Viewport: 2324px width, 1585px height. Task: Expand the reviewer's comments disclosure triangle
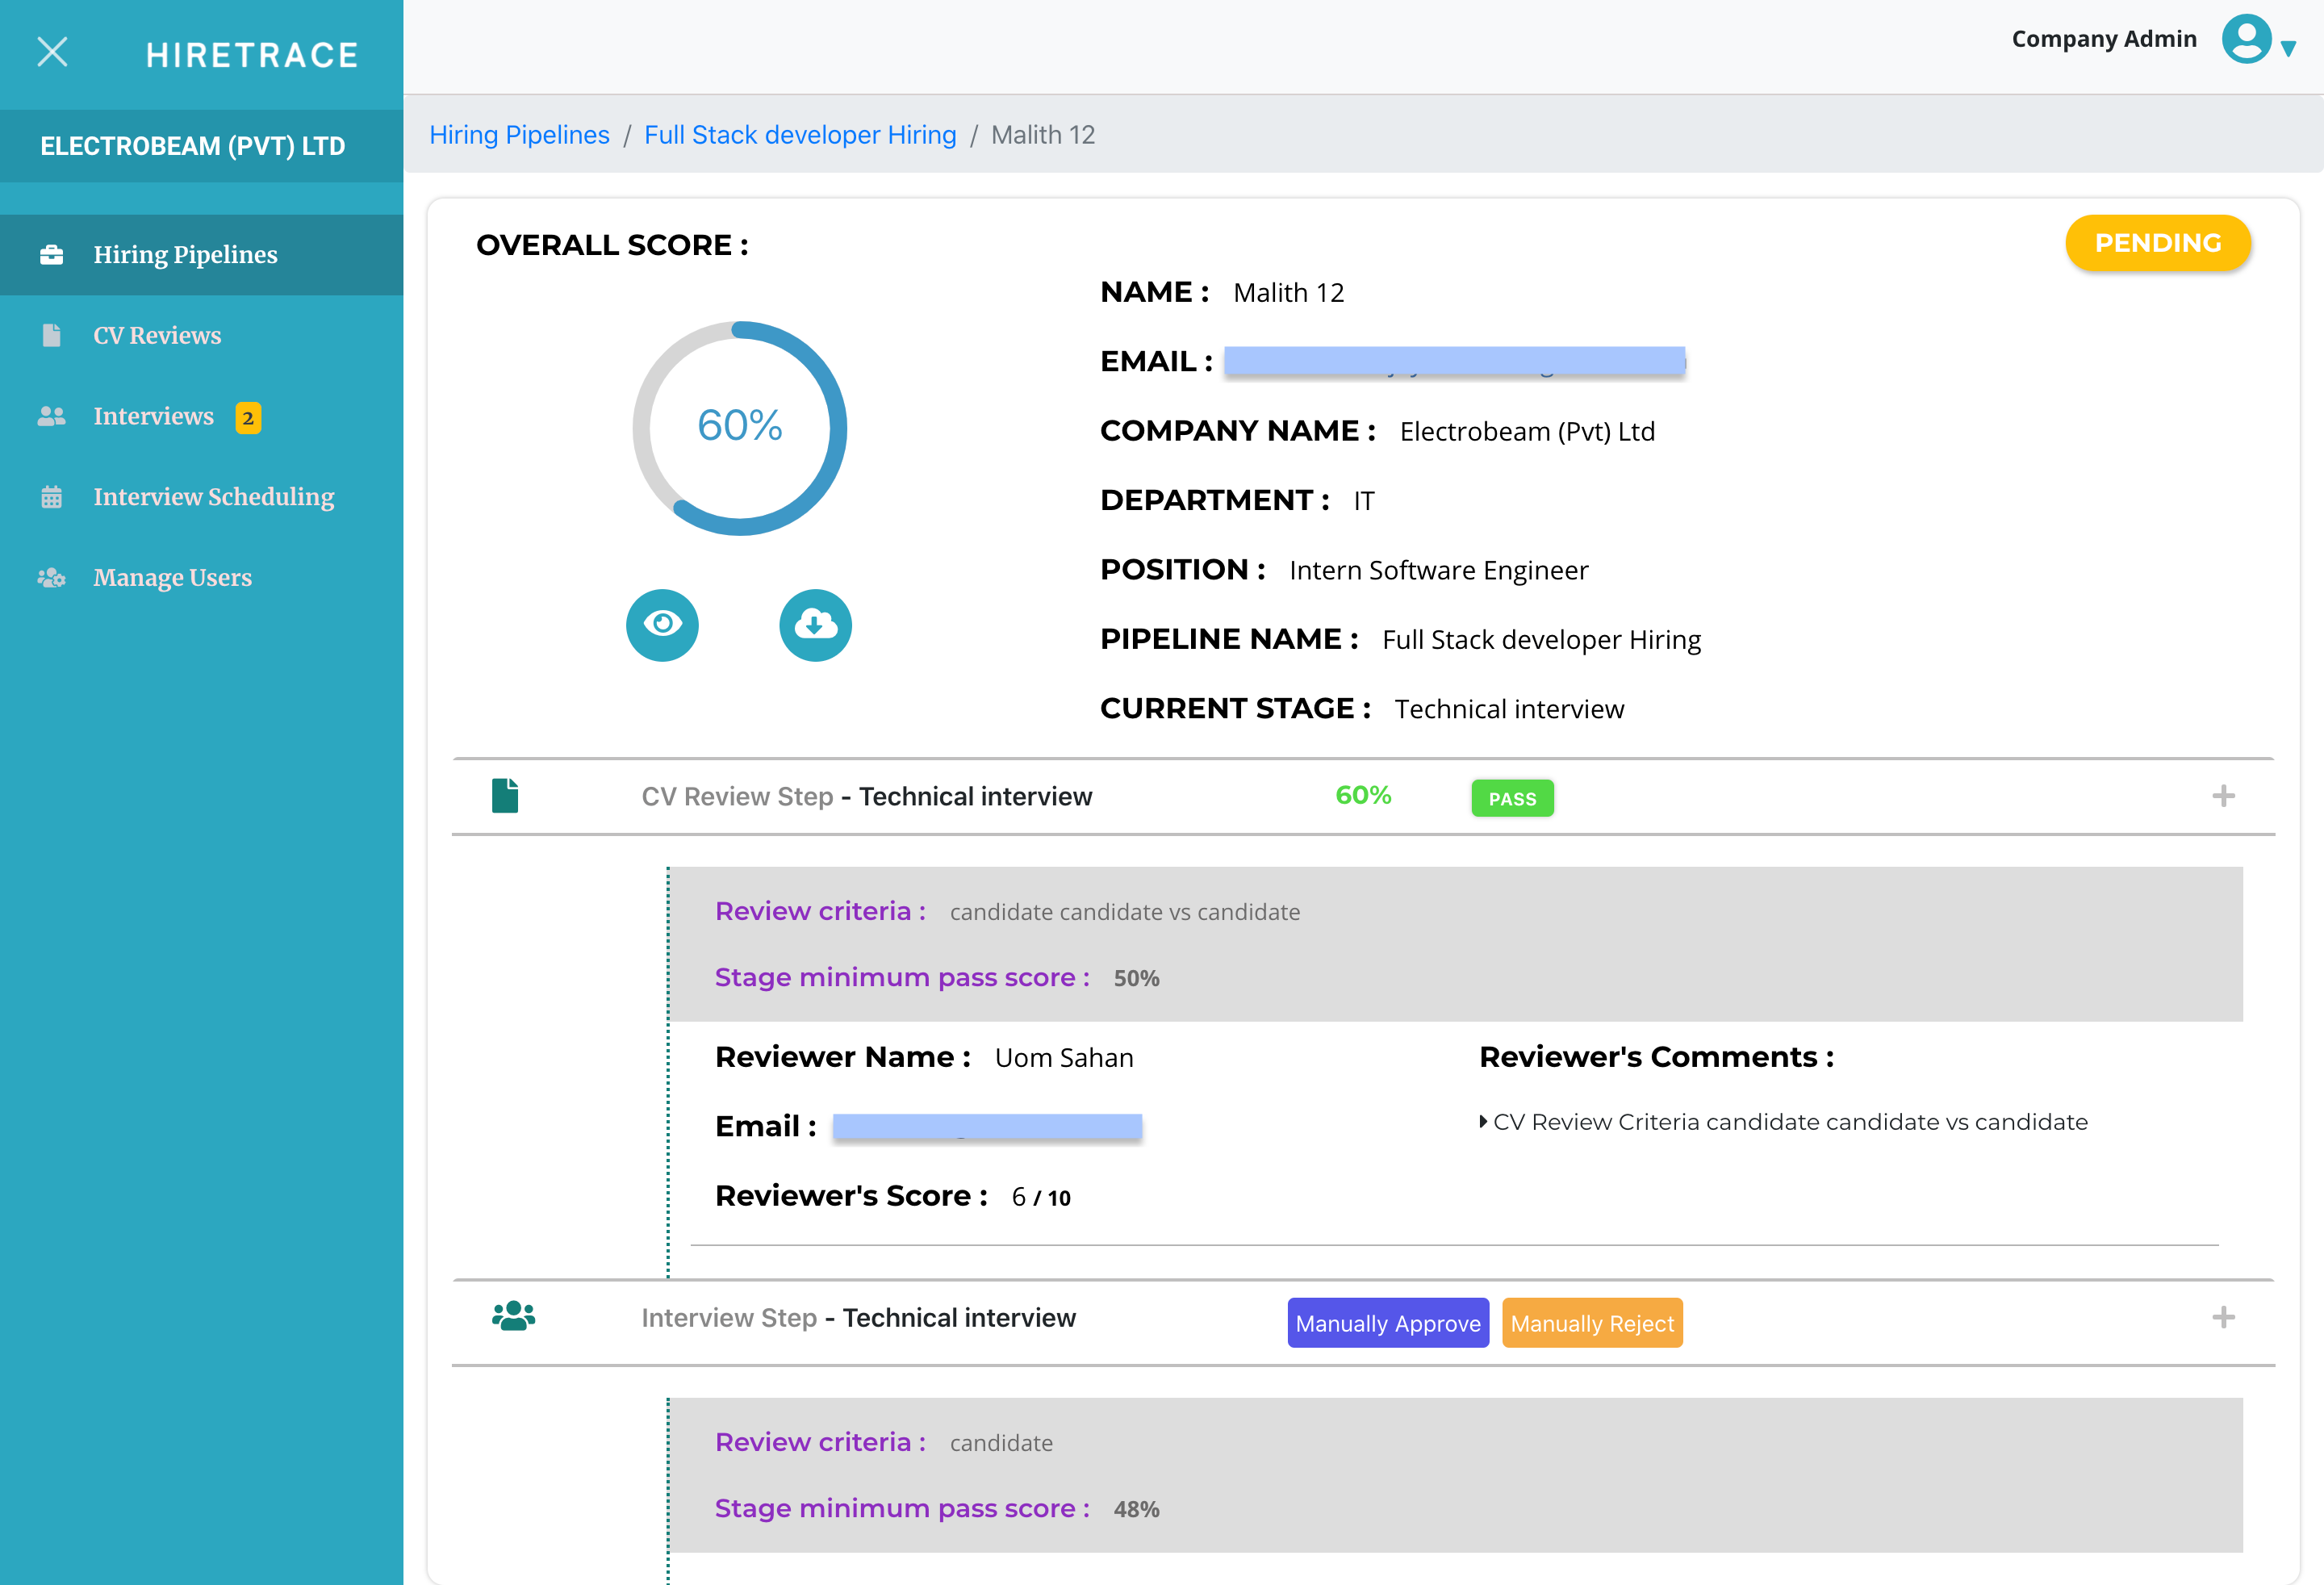tap(1484, 1121)
